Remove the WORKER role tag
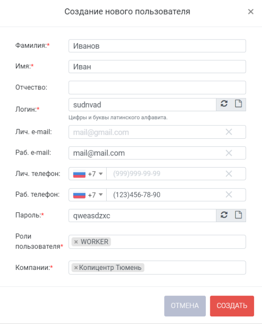 [76, 242]
